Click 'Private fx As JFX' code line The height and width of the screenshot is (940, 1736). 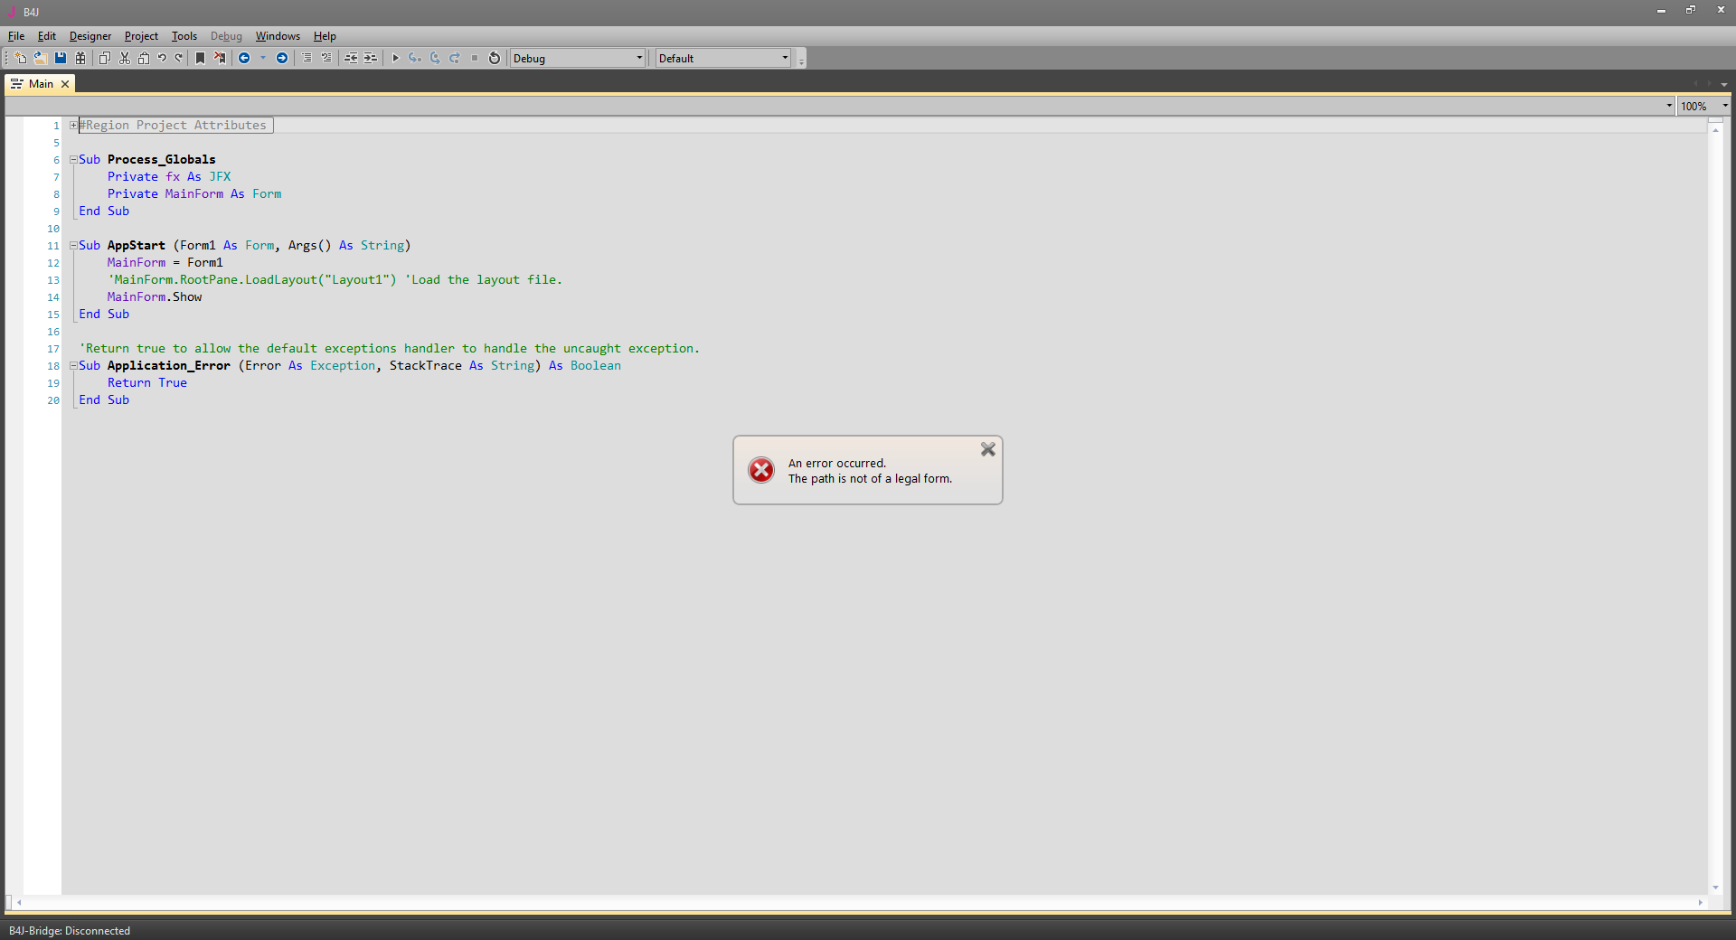[x=169, y=177]
